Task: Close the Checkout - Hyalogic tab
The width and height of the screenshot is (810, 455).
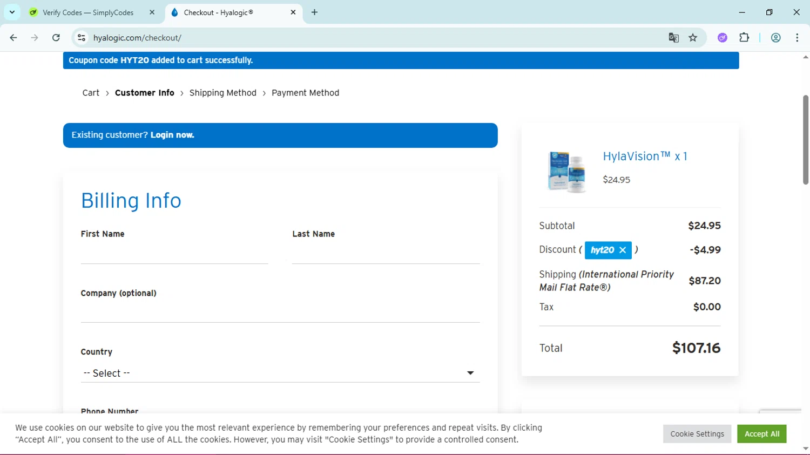Action: (293, 12)
